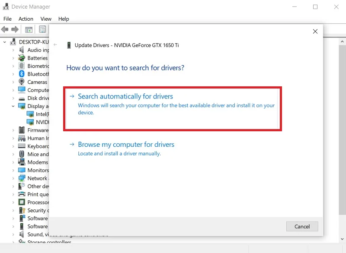Click the Batteries category icon
This screenshot has height=253, width=346.
(22, 58)
